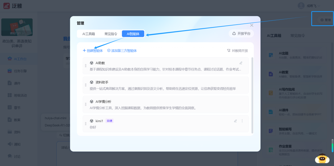
Task: Select the AI智能体 tab
Action: coord(133,34)
